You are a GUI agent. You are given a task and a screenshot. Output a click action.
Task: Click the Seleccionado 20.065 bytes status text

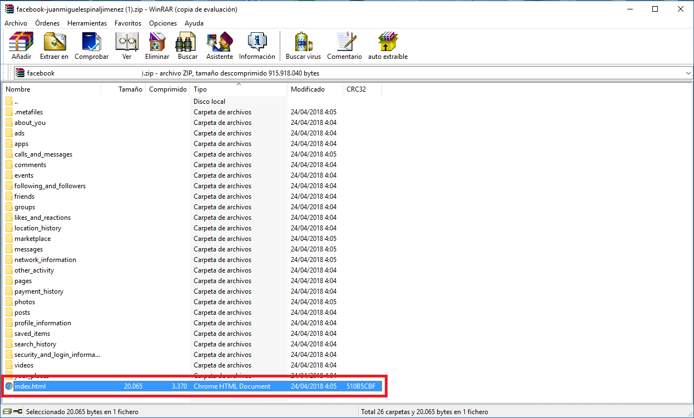tap(82, 412)
